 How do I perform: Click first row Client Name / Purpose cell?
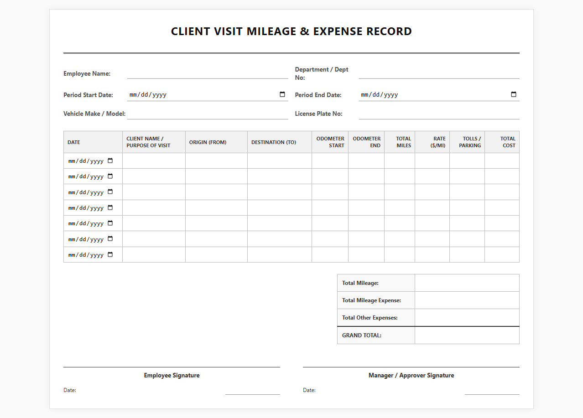coord(154,161)
